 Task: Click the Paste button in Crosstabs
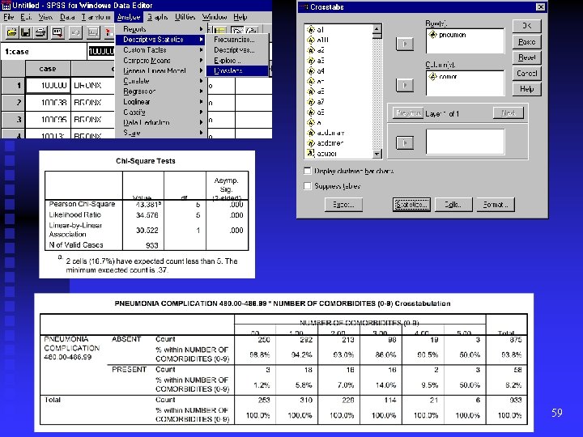(x=526, y=41)
